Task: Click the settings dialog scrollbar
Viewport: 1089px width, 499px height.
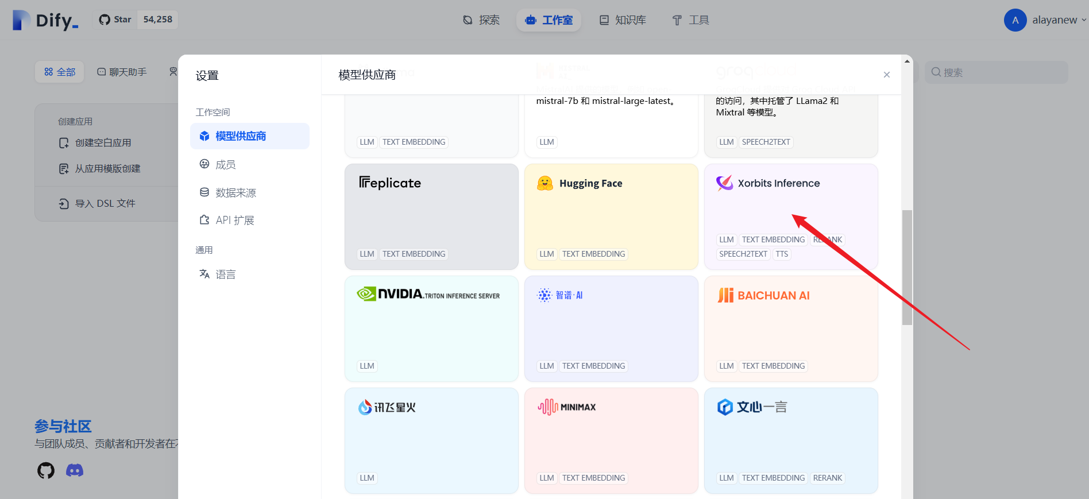Action: (x=907, y=267)
